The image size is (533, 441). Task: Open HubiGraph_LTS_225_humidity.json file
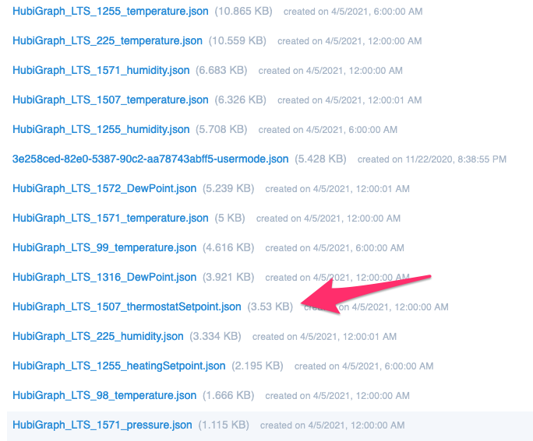point(98,336)
